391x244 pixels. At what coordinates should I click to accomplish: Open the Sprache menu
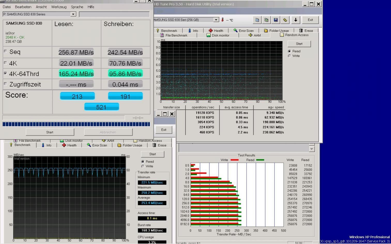pyautogui.click(x=77, y=7)
